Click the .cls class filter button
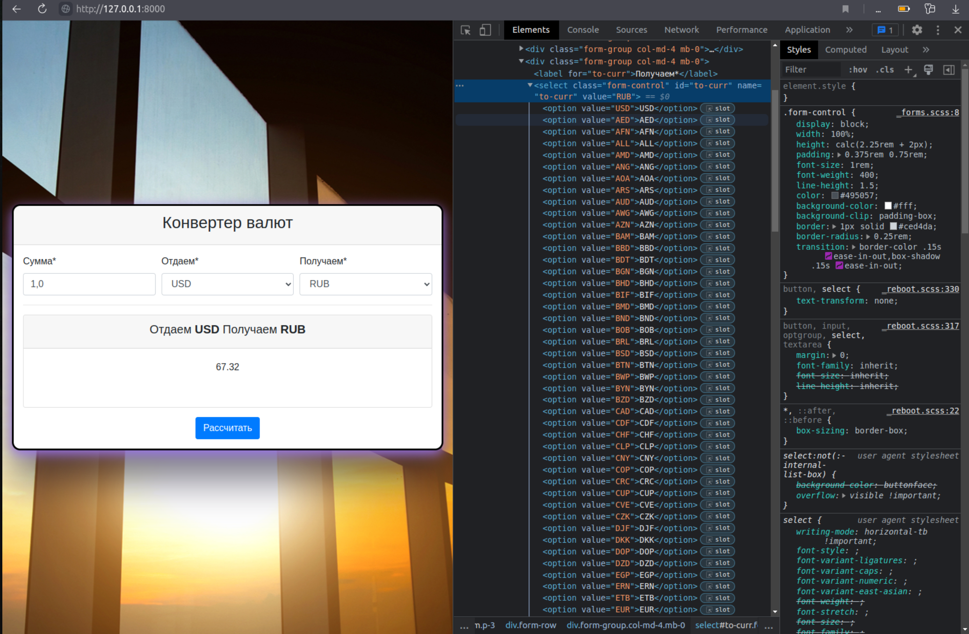Viewport: 969px width, 634px height. click(885, 69)
